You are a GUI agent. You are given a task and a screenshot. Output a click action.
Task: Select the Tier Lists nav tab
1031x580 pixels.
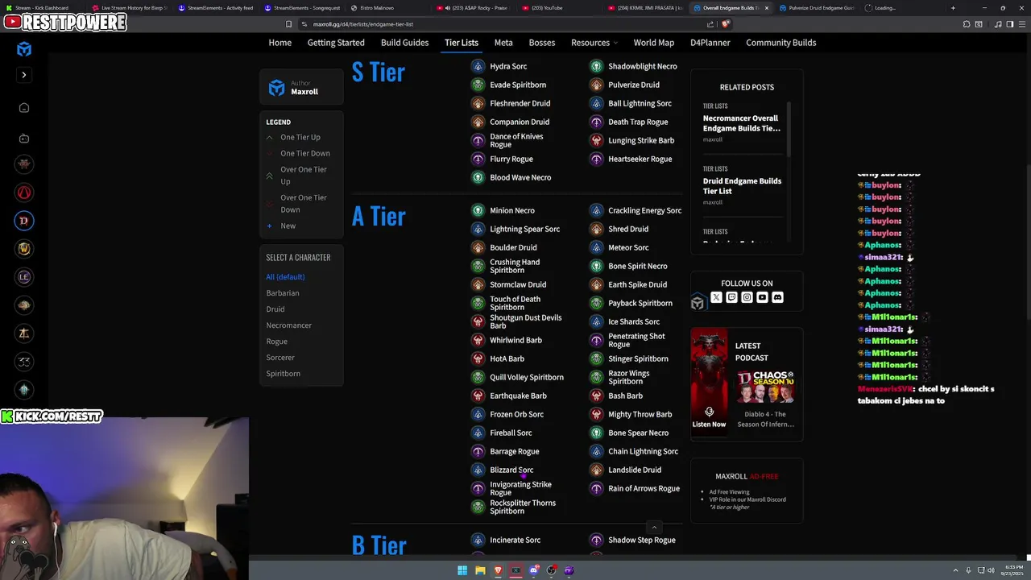click(462, 43)
